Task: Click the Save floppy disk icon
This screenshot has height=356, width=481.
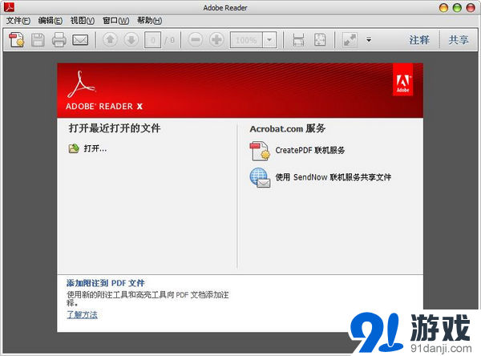Action: click(x=38, y=40)
